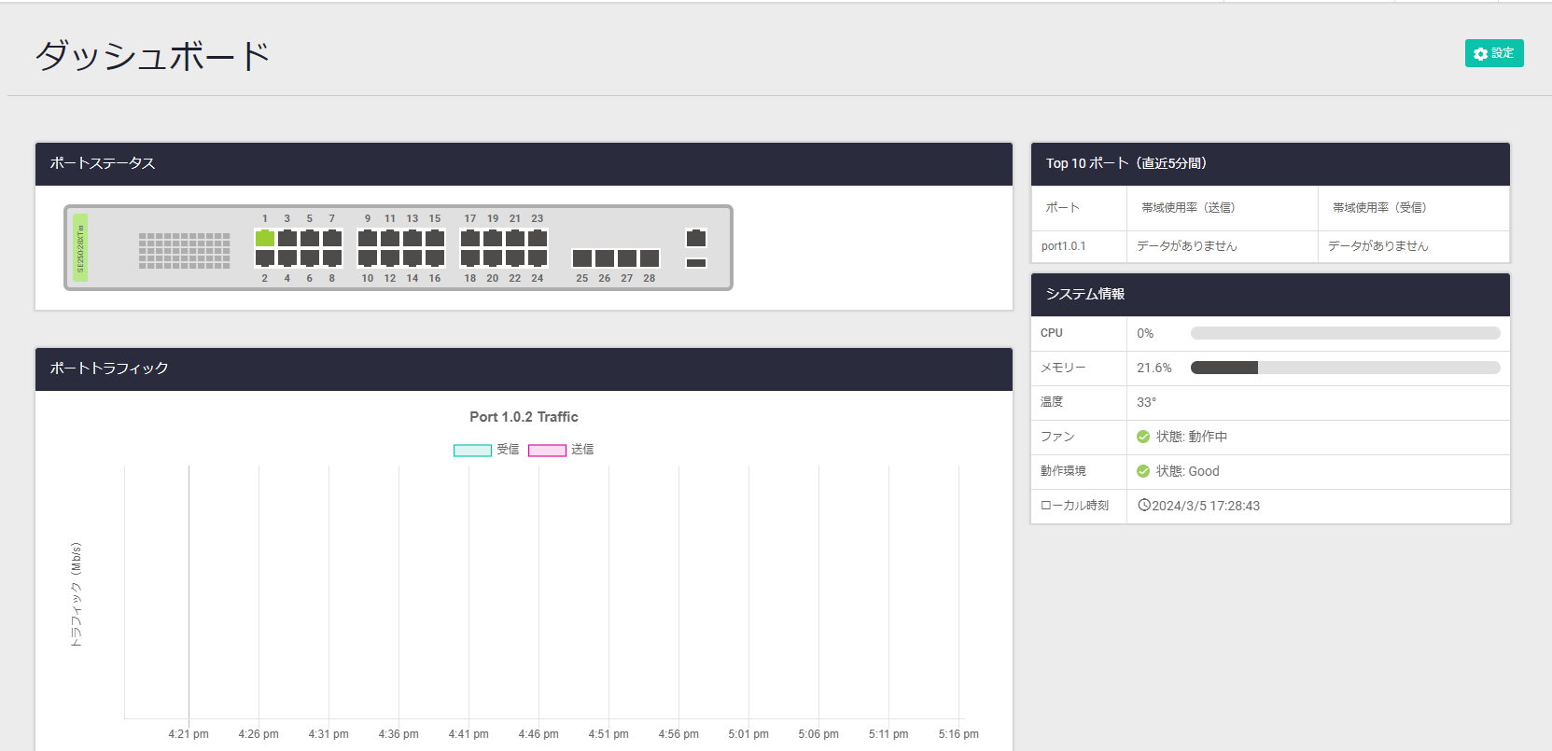Viewport: 1552px width, 751px height.
Task: Click the active green port 1
Action: point(265,238)
